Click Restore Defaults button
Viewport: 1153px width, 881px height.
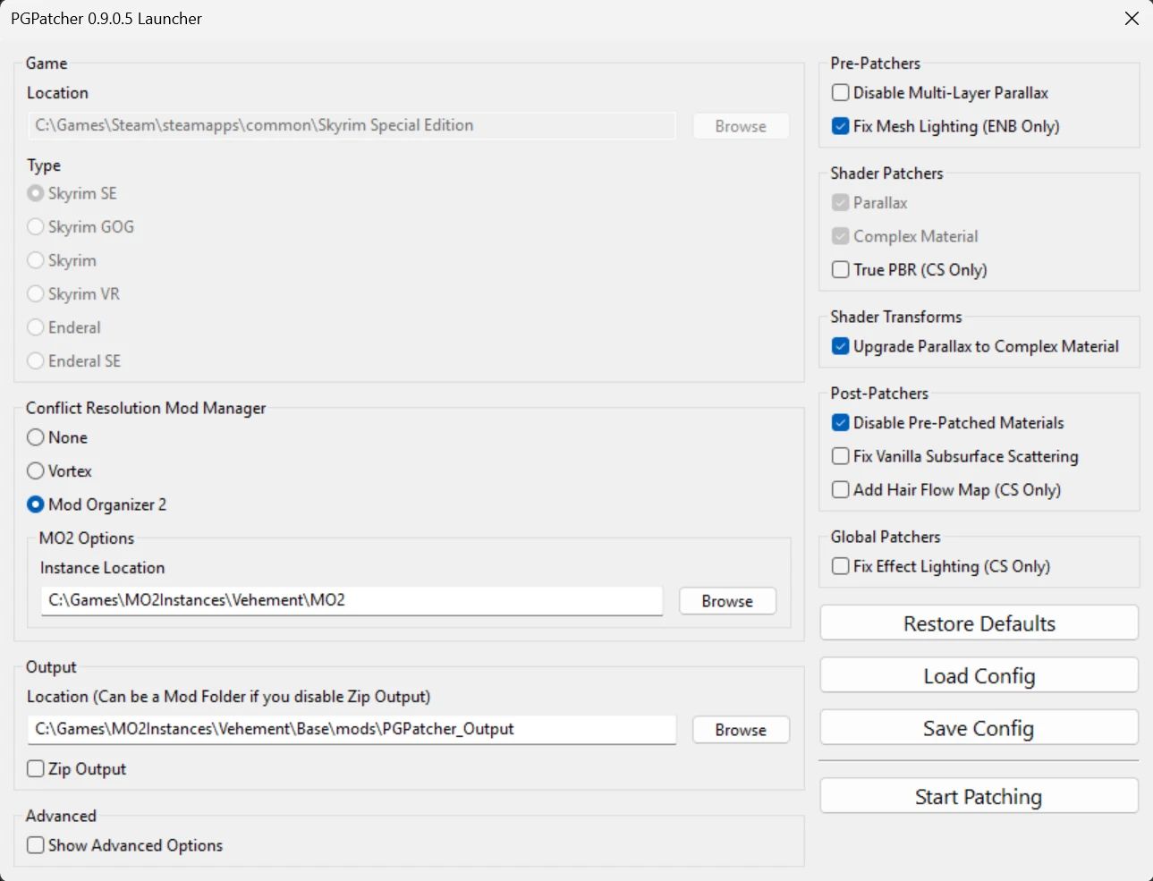pyautogui.click(x=979, y=623)
